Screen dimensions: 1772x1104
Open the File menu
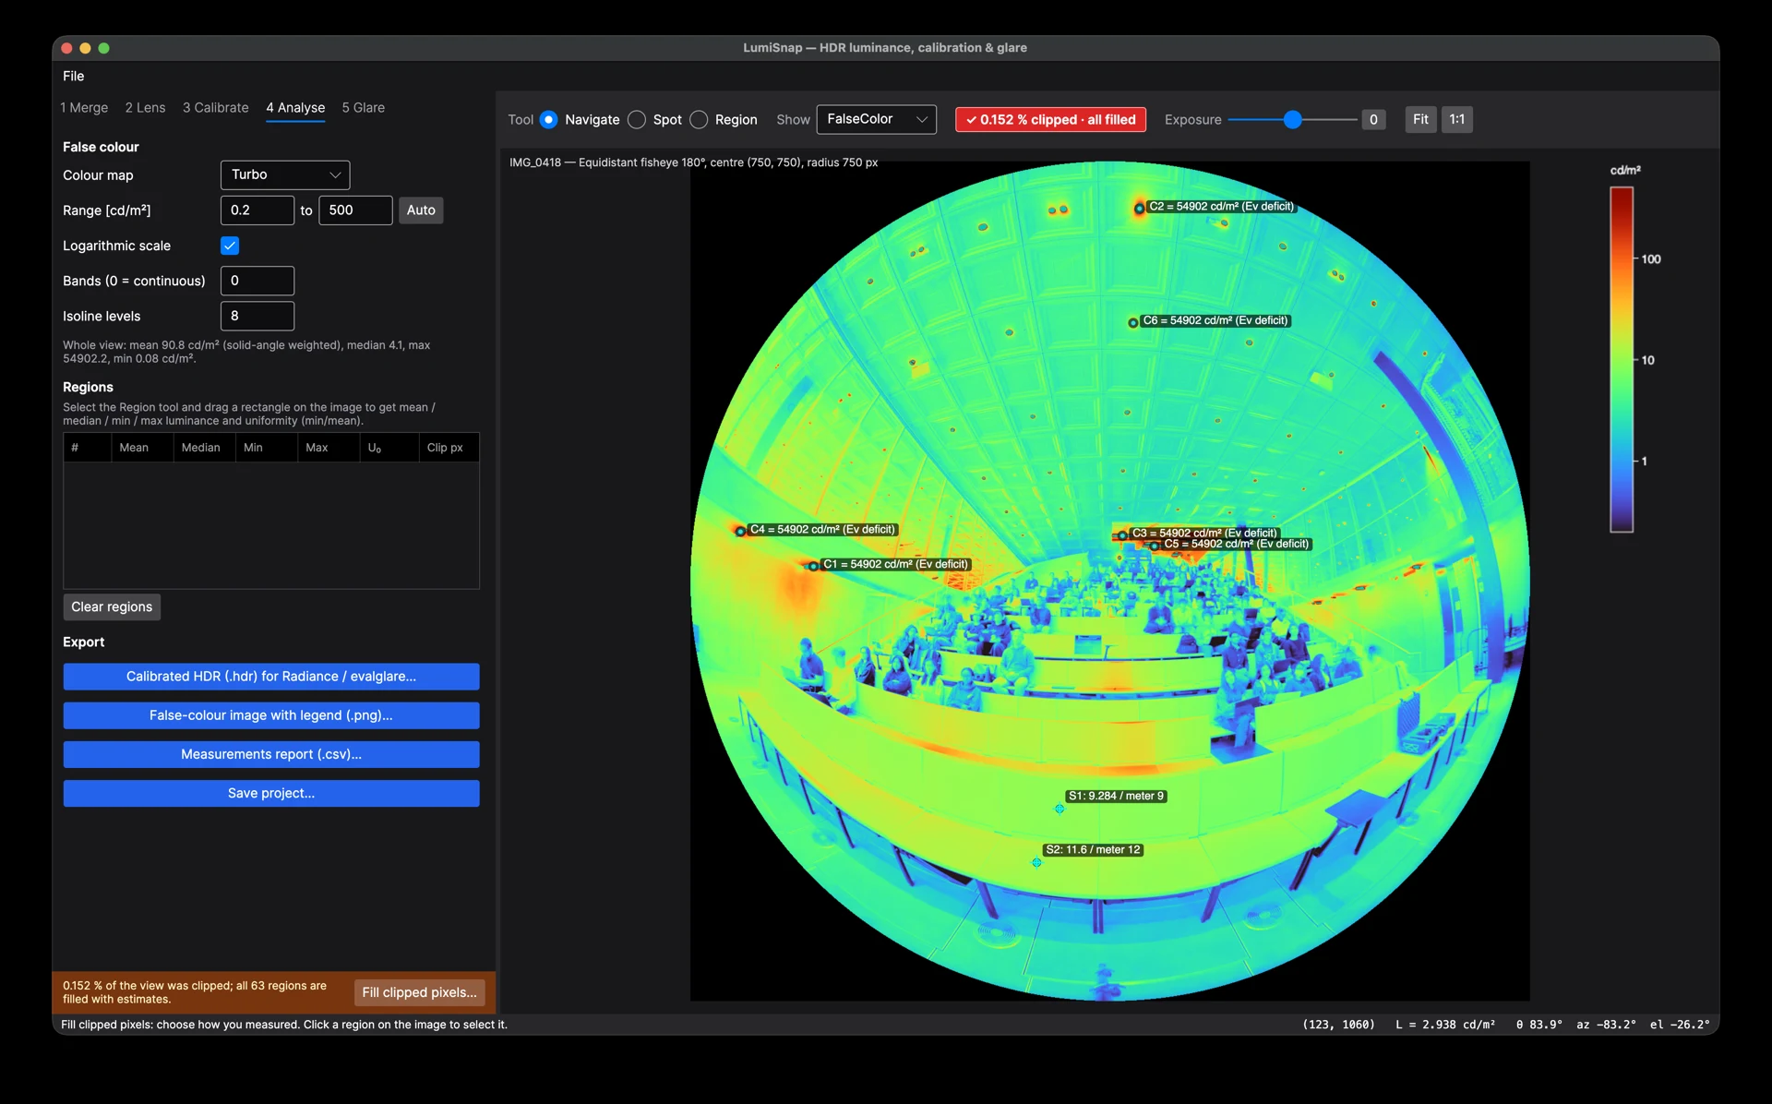click(74, 76)
